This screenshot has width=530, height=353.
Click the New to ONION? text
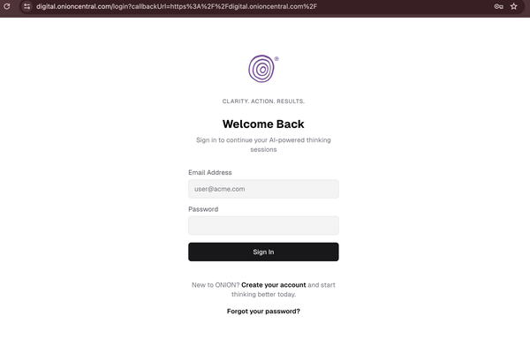(216, 285)
